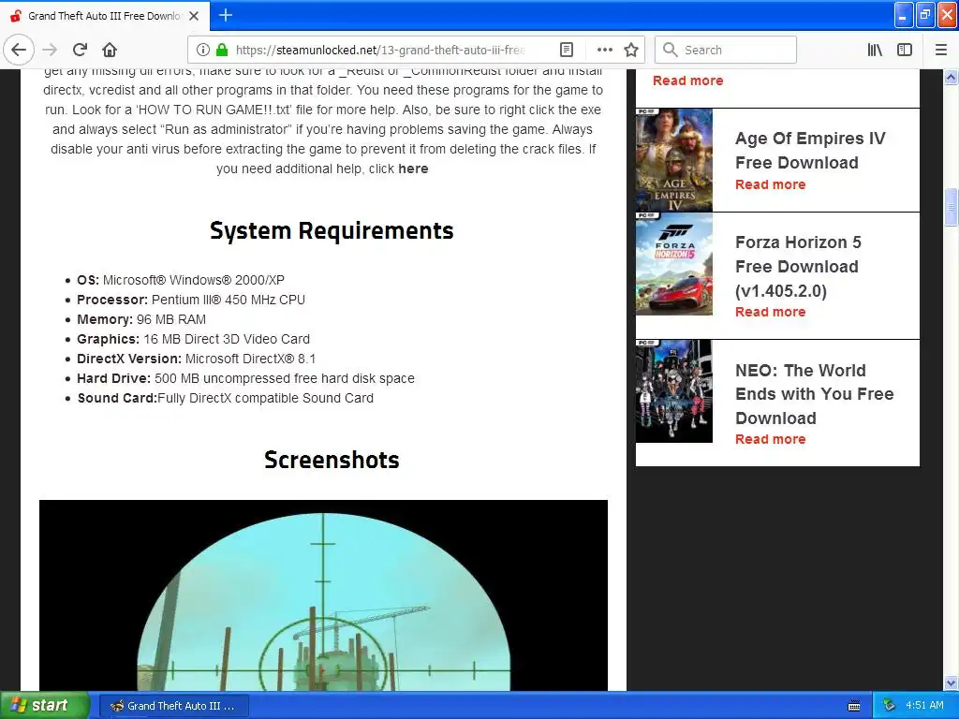This screenshot has height=719, width=959.
Task: Open the Forza Horizon 5 cover thumbnail
Action: click(674, 263)
